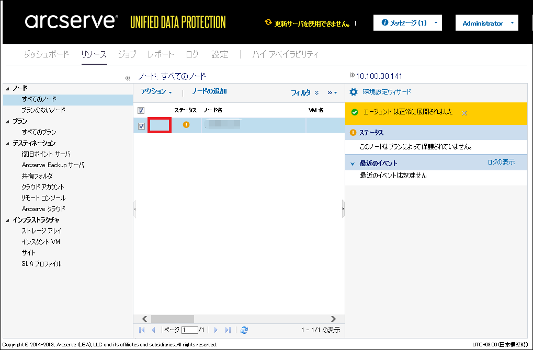Go to the previous page of nodes

(153, 330)
